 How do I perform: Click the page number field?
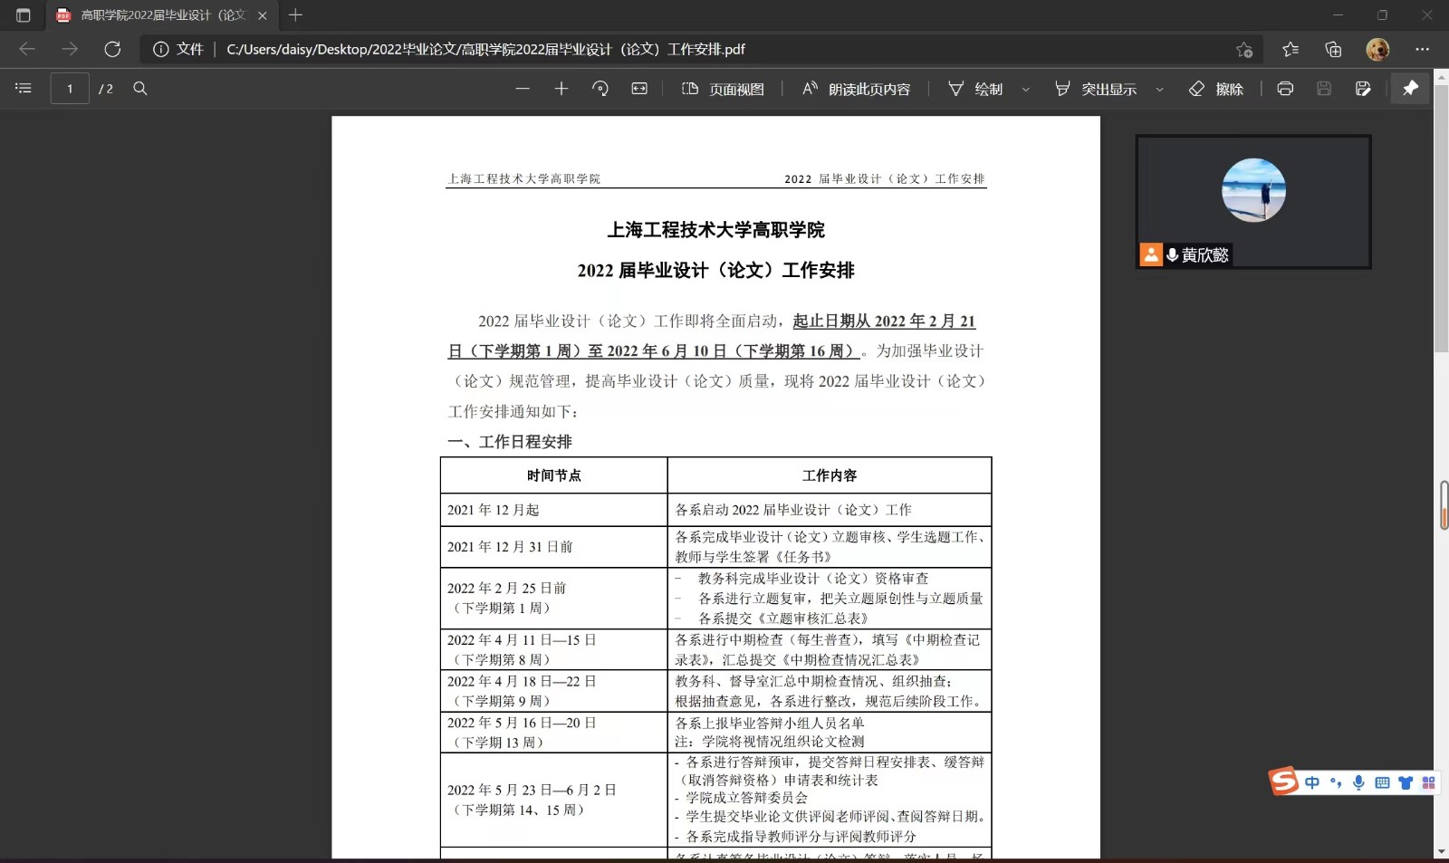70,88
